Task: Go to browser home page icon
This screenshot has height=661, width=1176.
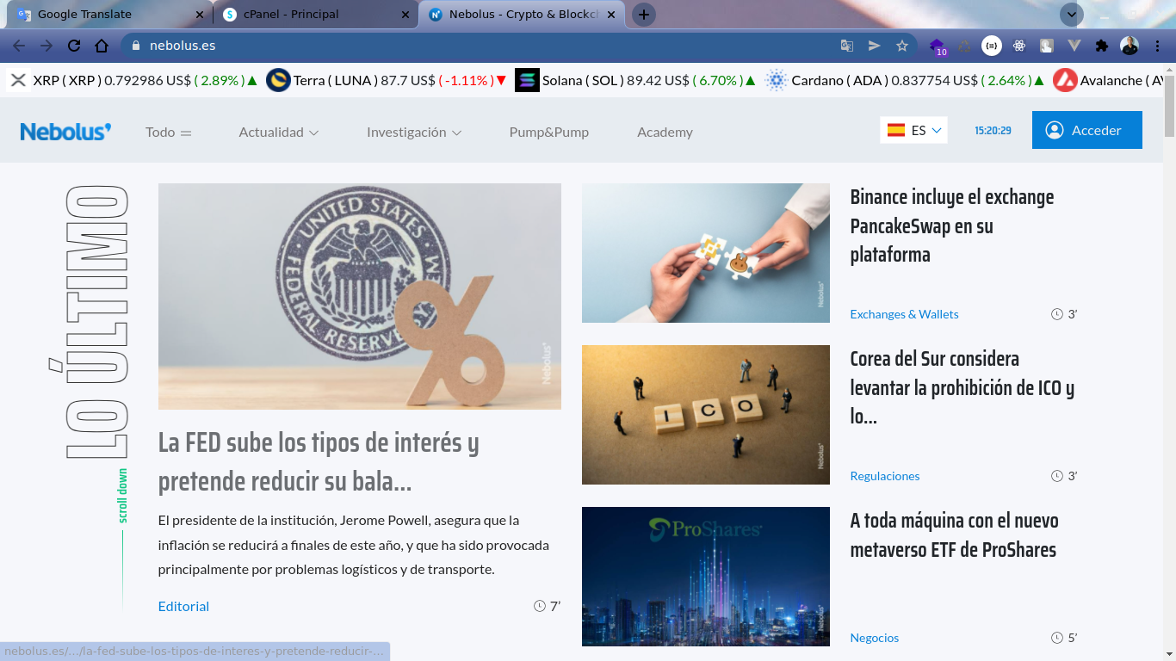Action: click(102, 46)
